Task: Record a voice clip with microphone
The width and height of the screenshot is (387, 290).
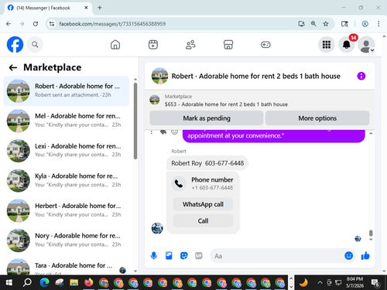Action: click(154, 256)
